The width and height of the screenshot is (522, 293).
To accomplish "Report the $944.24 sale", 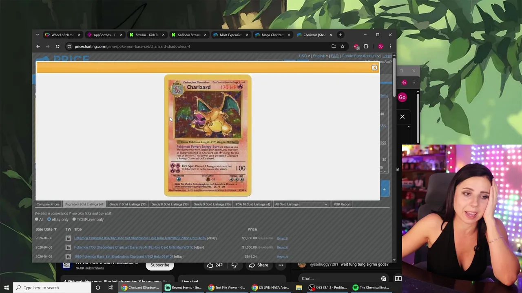I will click(x=282, y=257).
